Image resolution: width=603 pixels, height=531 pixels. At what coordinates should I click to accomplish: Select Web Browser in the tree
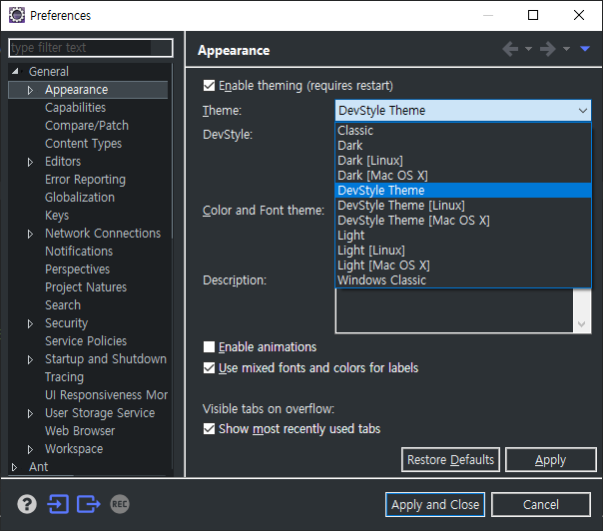[80, 431]
